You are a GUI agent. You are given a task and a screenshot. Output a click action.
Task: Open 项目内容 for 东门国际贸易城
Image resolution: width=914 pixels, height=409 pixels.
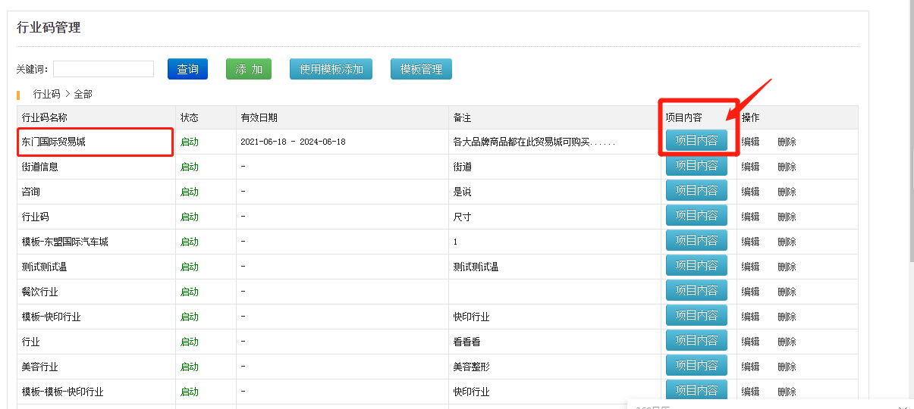696,141
